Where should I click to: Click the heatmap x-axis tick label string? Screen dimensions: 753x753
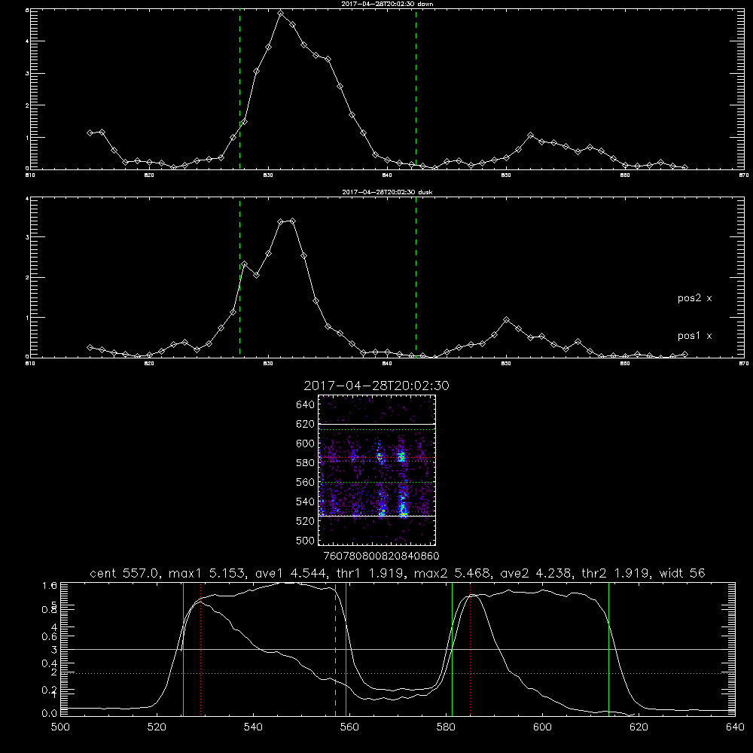tap(382, 556)
